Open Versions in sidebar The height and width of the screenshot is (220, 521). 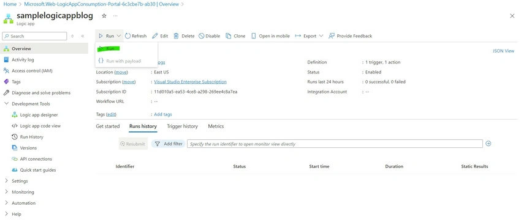(x=28, y=148)
